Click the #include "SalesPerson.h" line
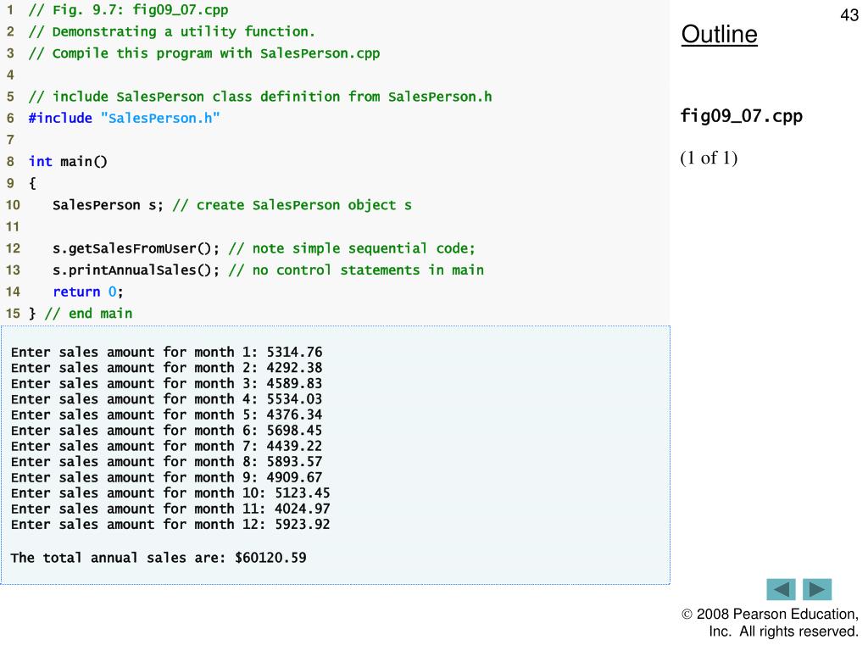Viewport: 868px width, 651px height. click(x=124, y=118)
